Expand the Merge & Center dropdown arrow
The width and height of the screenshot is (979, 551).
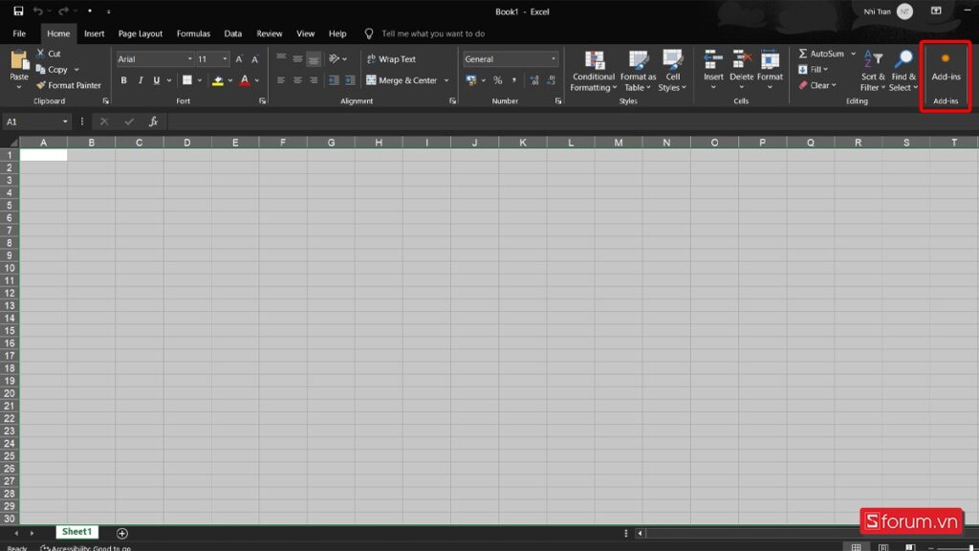click(x=446, y=80)
